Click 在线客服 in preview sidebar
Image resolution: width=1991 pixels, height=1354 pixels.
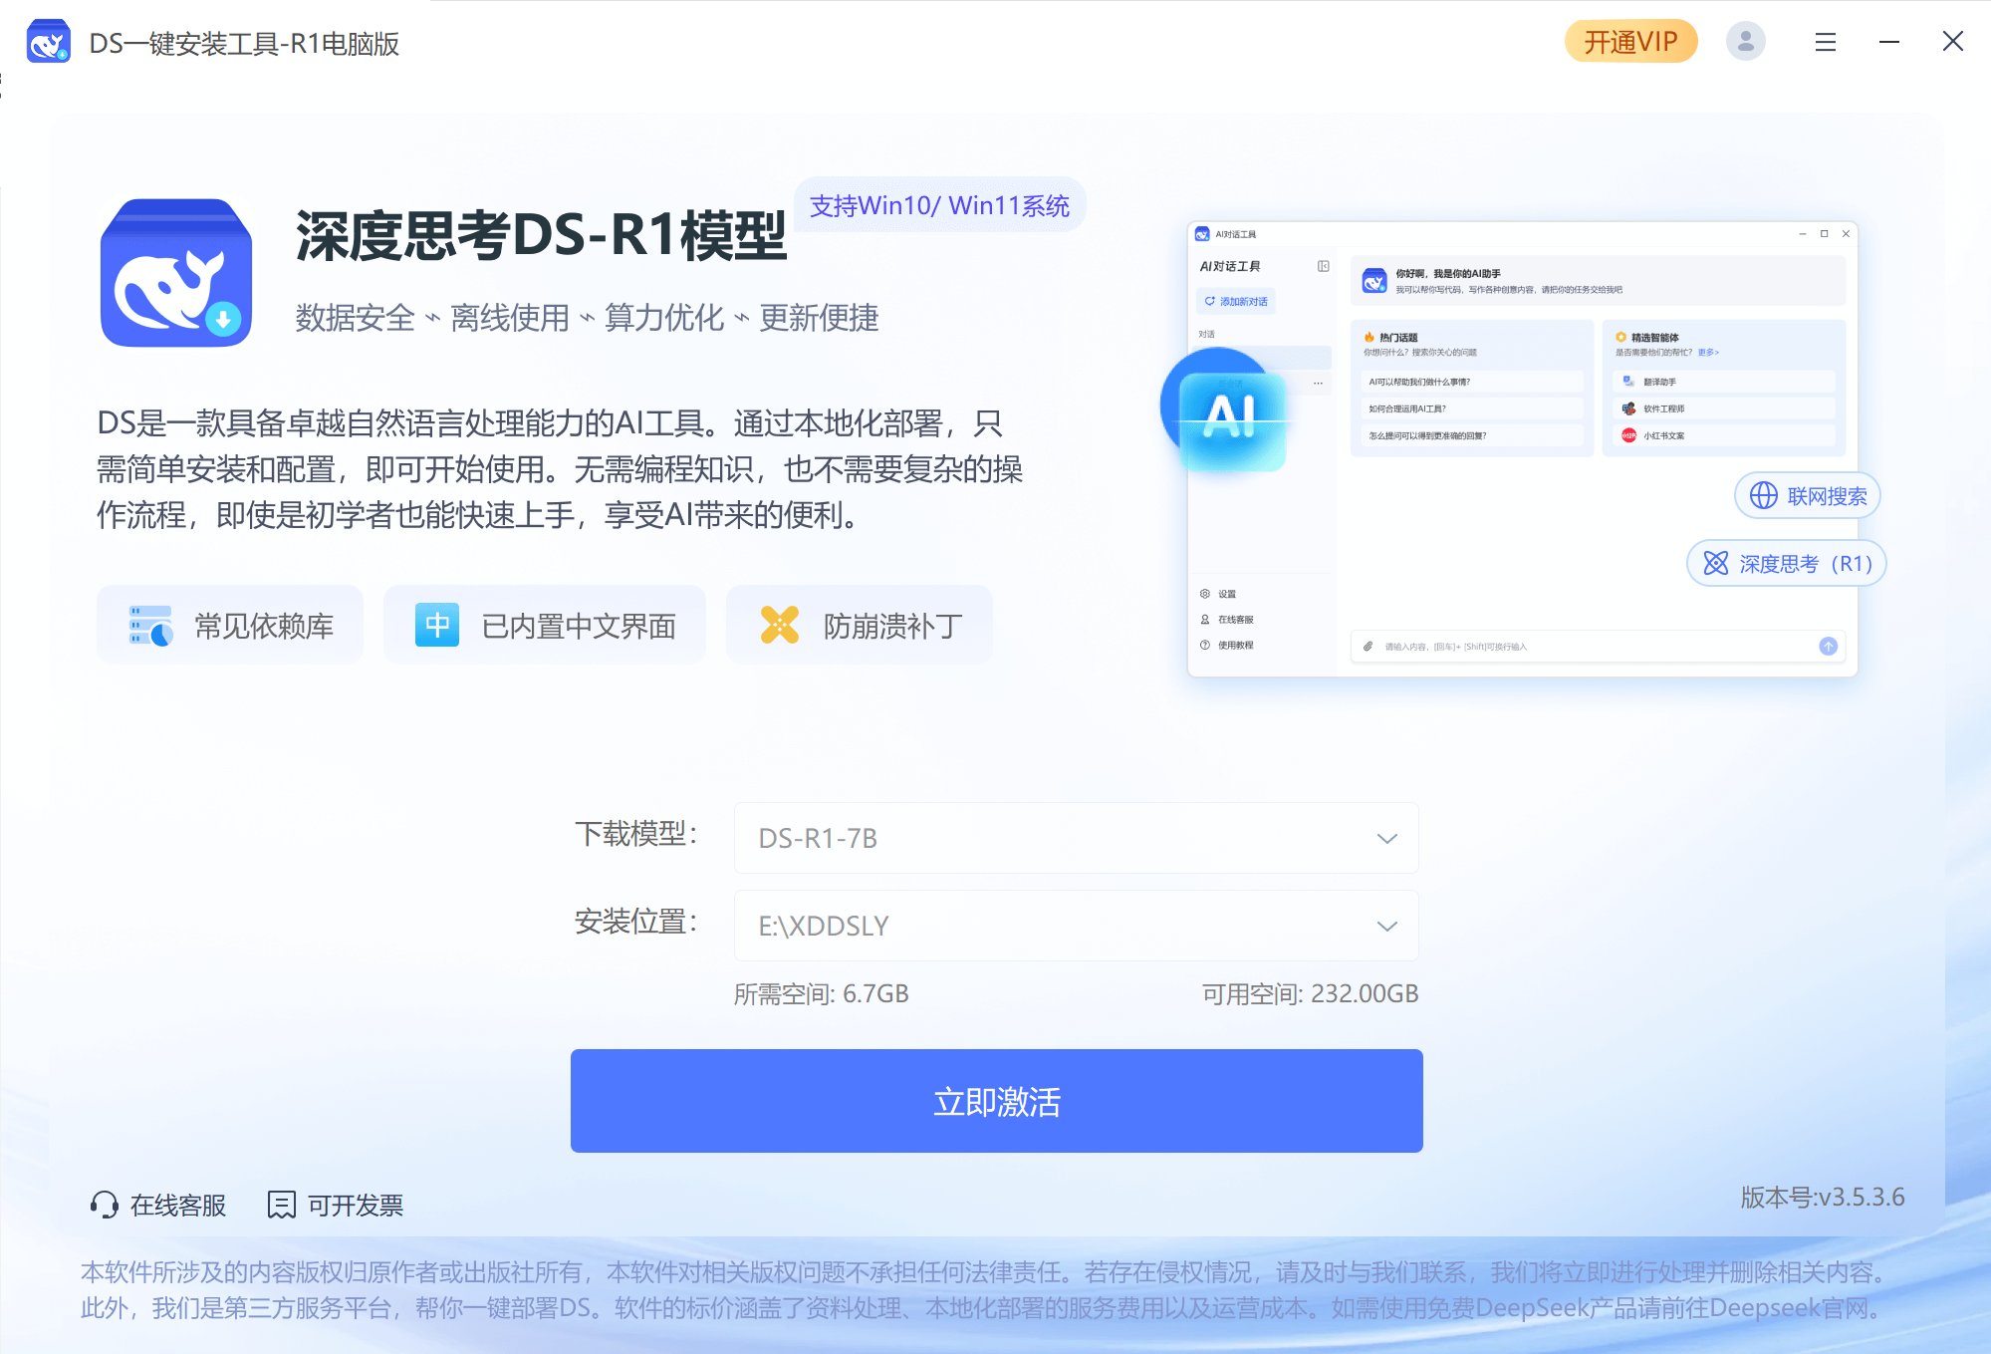tap(1227, 620)
